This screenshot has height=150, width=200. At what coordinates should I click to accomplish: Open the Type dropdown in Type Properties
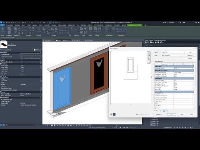point(172,55)
